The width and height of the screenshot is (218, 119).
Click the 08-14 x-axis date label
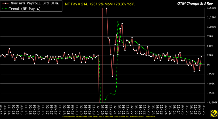click(5, 110)
